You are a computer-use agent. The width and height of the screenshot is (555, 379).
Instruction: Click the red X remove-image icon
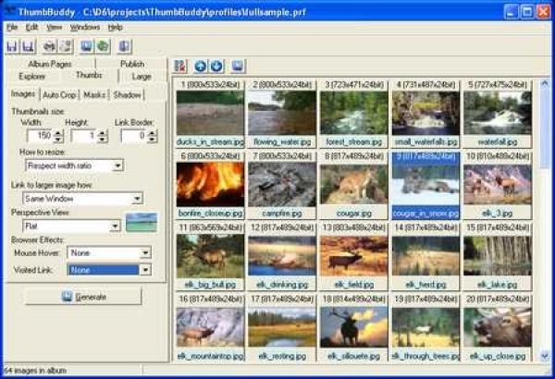[x=180, y=66]
